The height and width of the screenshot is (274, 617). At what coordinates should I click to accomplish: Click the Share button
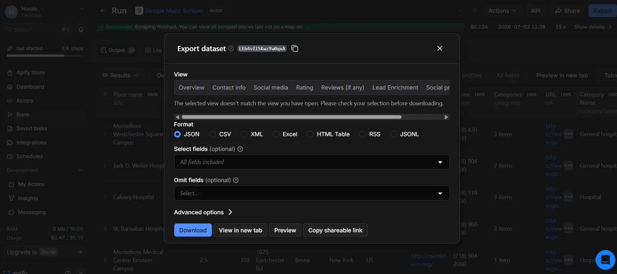(x=568, y=11)
